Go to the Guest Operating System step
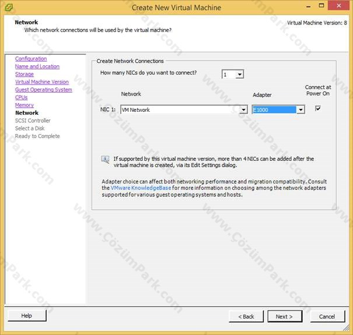 click(44, 90)
